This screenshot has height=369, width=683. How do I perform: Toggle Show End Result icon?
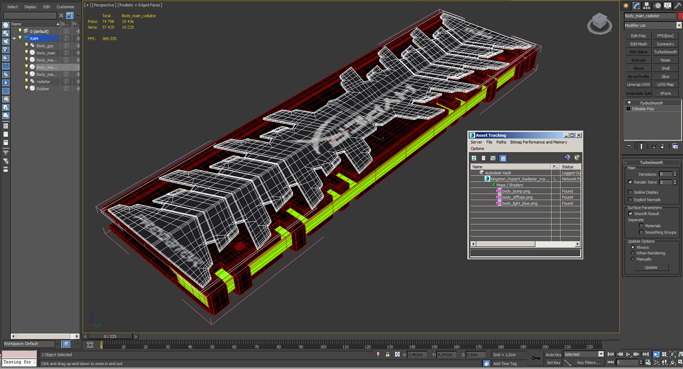[641, 146]
